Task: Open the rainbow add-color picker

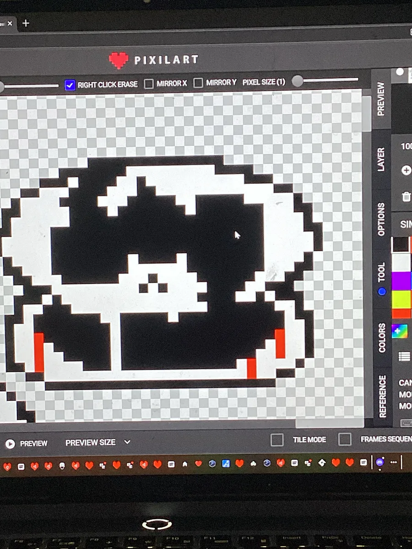Action: click(x=400, y=331)
